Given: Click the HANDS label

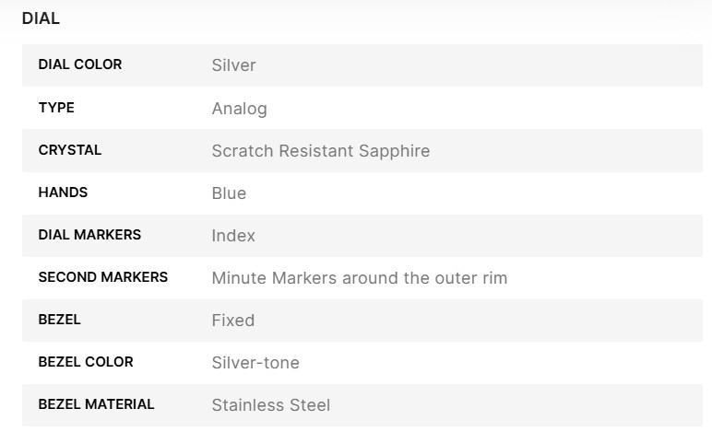Looking at the screenshot, I should (x=63, y=193).
